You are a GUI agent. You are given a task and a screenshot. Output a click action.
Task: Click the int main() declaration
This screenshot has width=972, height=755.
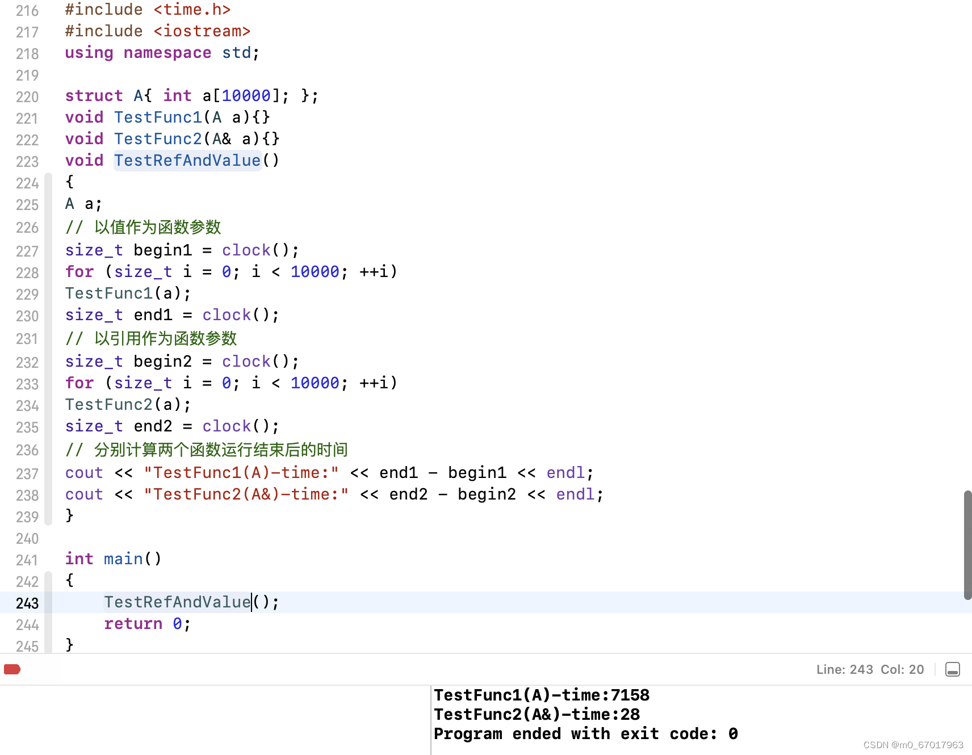coord(114,559)
